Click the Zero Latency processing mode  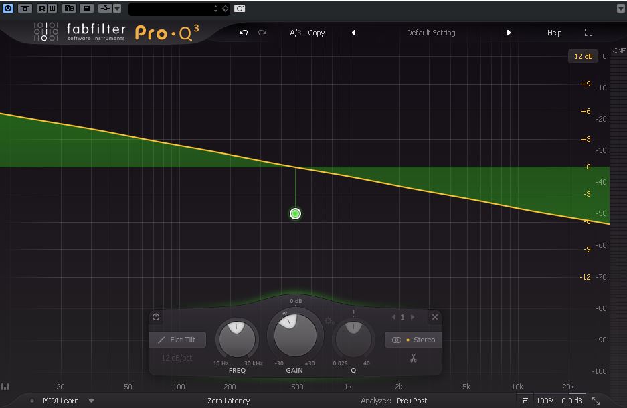(229, 401)
